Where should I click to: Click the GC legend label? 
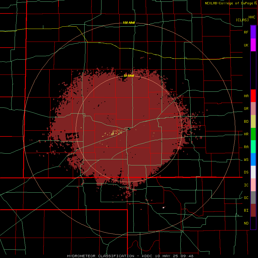[x=246, y=198]
